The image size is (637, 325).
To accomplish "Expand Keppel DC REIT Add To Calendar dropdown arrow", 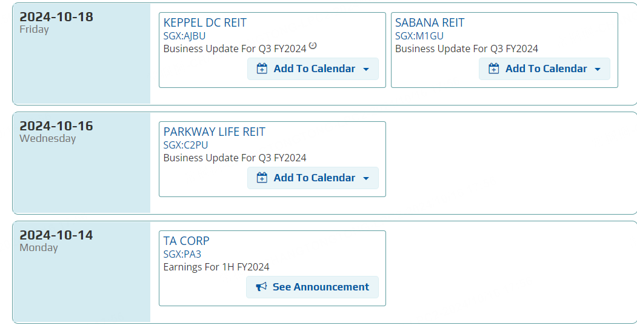I will pos(366,69).
